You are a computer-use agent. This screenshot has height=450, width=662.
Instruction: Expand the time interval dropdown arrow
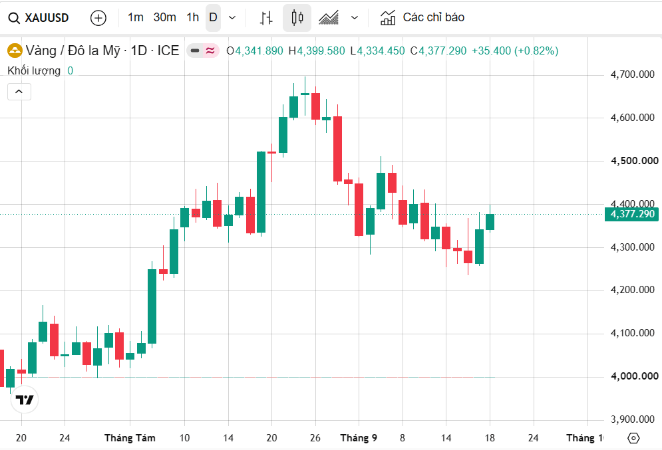232,18
